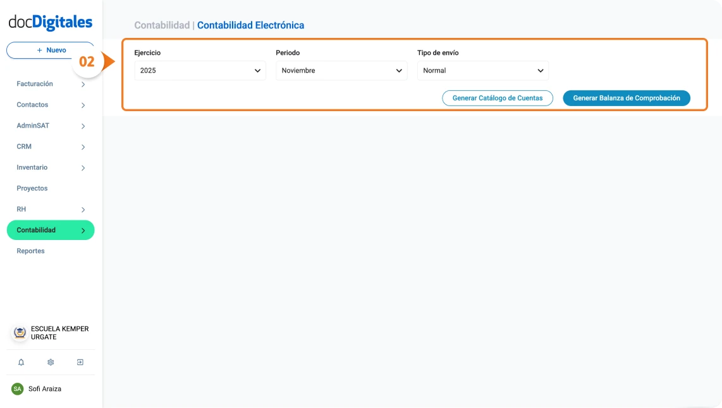
Task: Open notifications via the bell icon
Action: coord(21,362)
